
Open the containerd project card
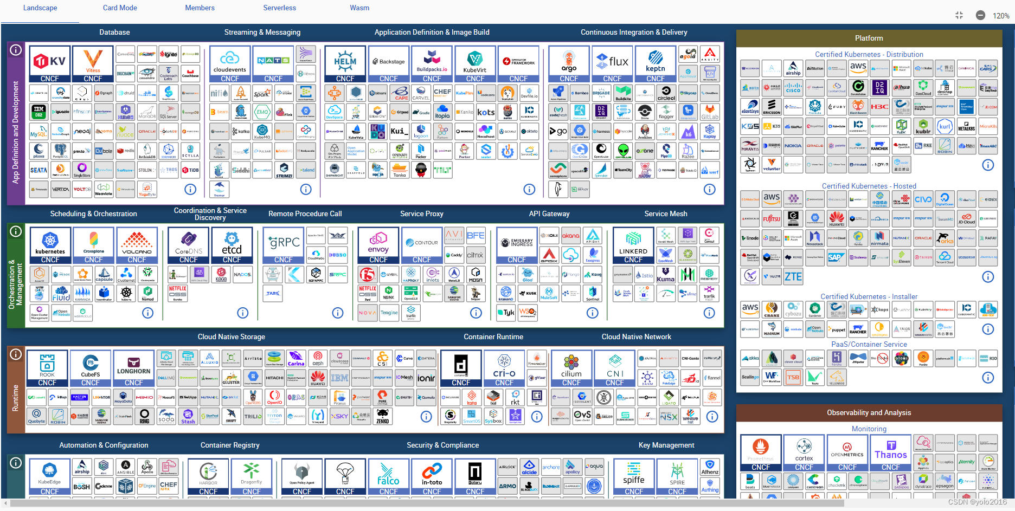[461, 368]
